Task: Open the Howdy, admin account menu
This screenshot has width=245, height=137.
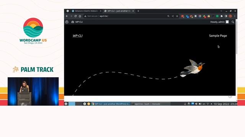Action: pos(219,22)
